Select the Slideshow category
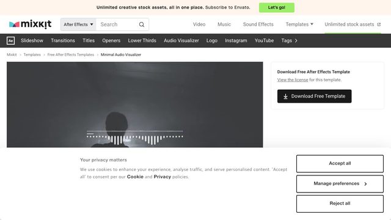The height and width of the screenshot is (220, 391). tap(32, 41)
